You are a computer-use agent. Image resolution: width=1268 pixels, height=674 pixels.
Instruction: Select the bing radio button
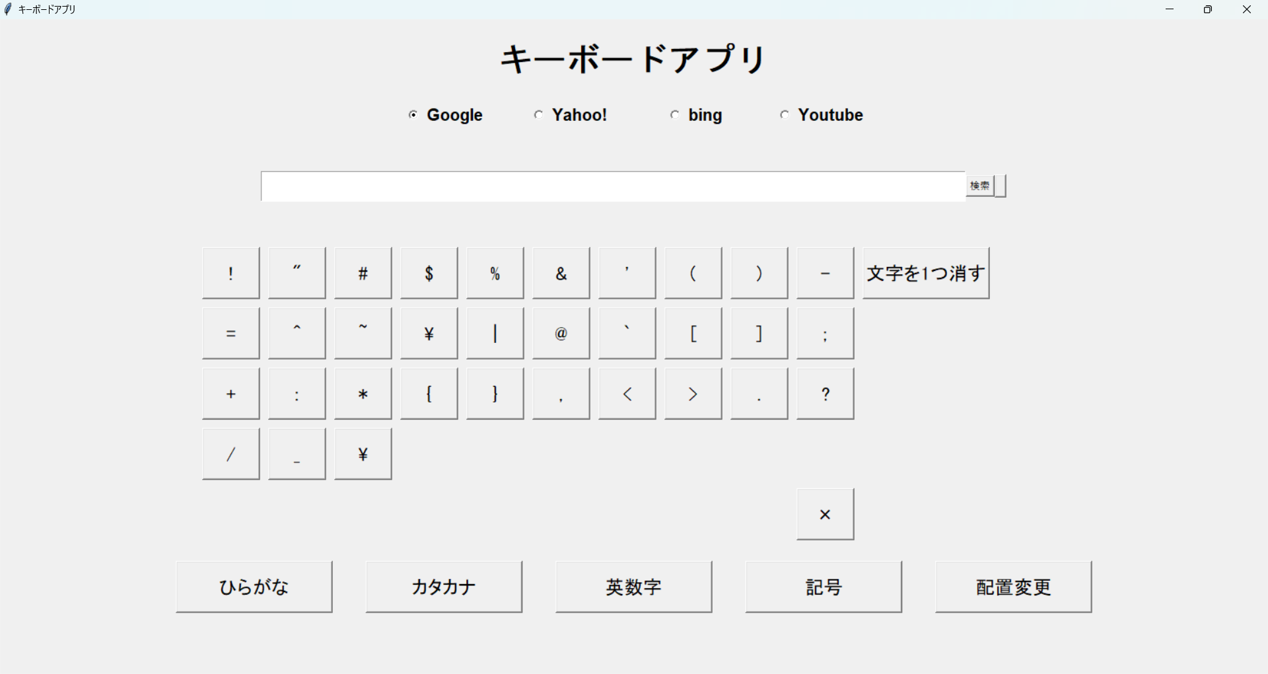tap(674, 115)
